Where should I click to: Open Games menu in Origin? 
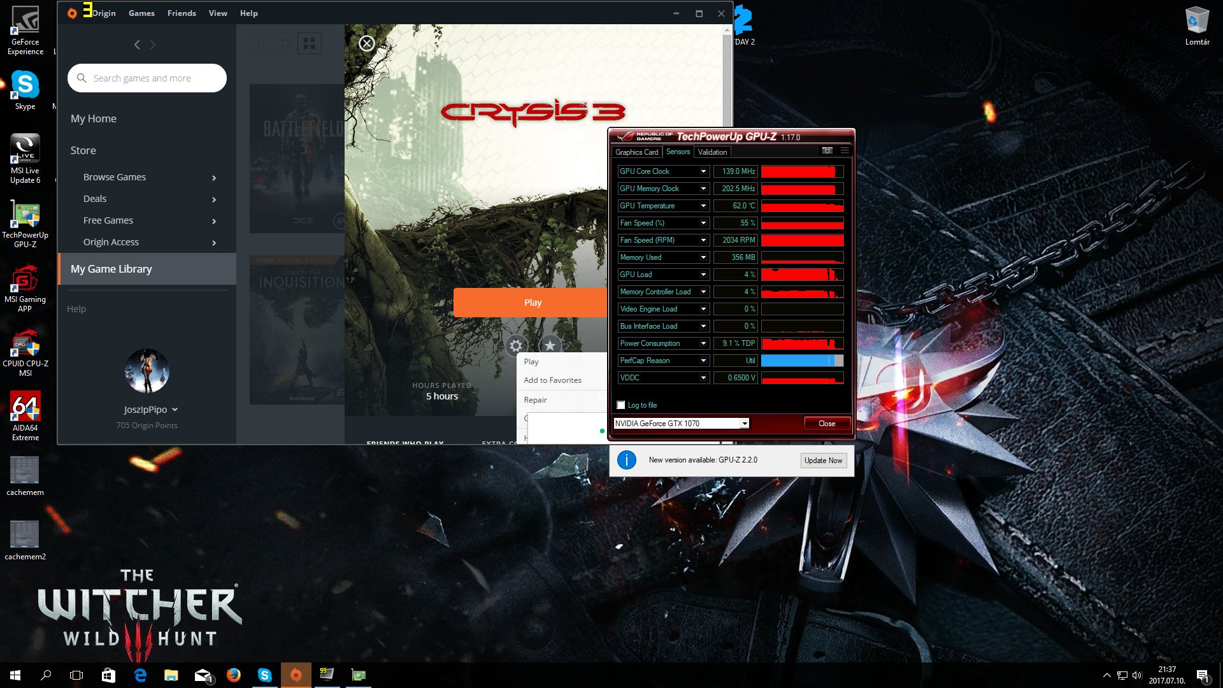[141, 13]
